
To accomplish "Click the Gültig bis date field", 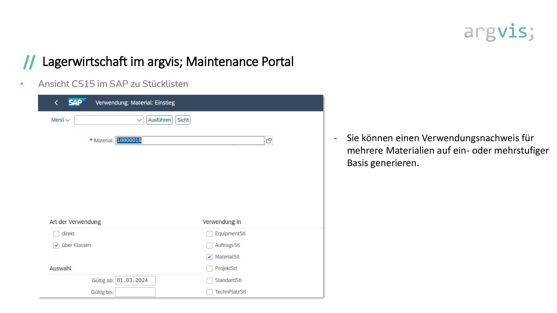I will pos(135,292).
